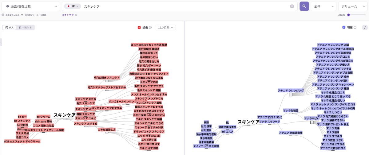This screenshot has width=369, height=155.
Task: Click the info icon beside 過去変化したユーザー description
Action: pyautogui.click(x=3, y=15)
